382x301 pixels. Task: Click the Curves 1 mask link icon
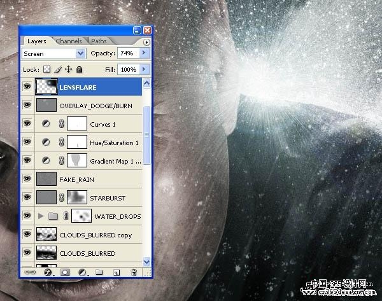61,123
